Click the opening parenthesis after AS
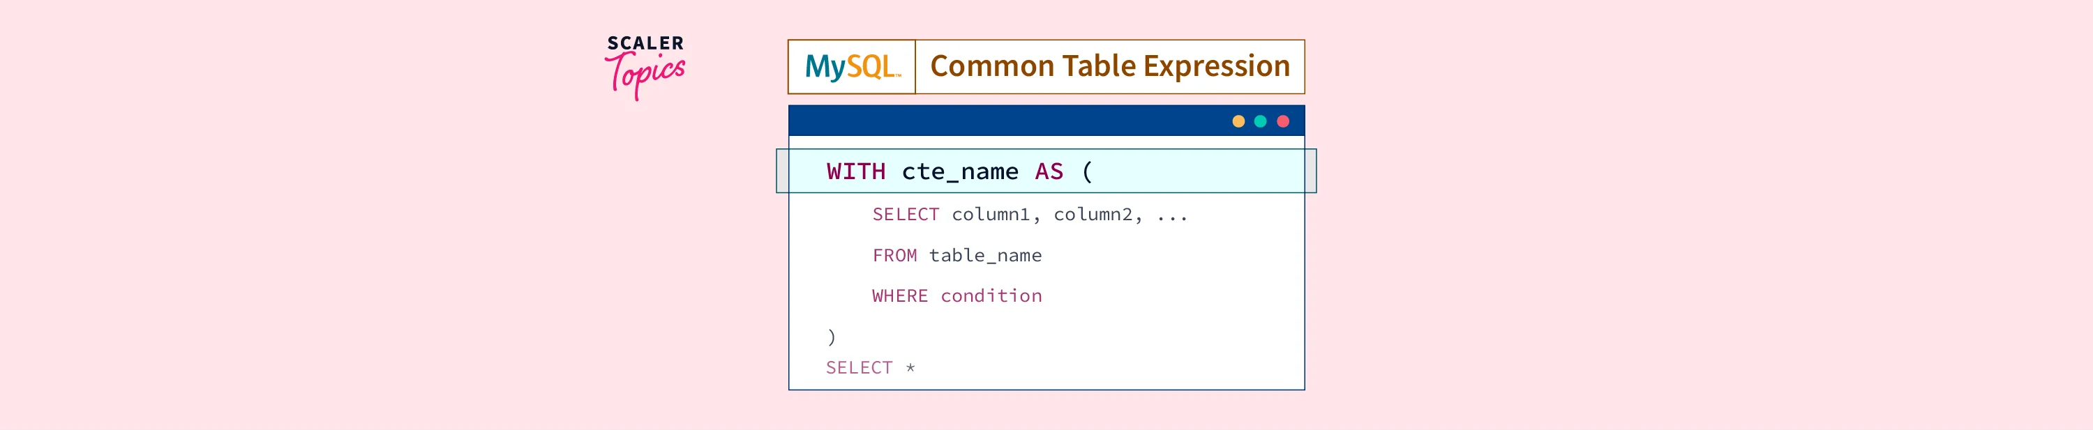 1087,171
